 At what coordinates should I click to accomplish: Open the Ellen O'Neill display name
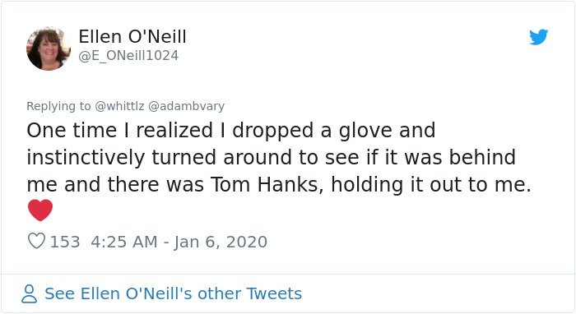pos(132,36)
